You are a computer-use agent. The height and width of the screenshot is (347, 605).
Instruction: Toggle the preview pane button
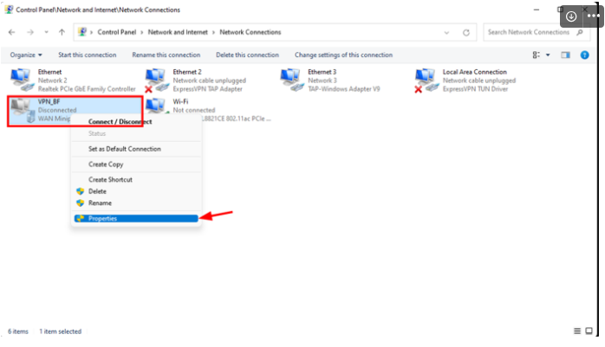tap(565, 55)
